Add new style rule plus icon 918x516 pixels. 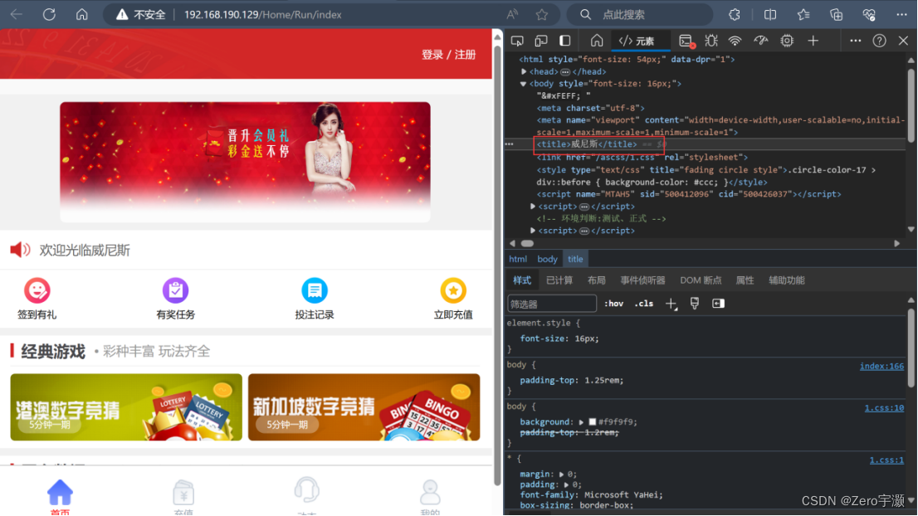[x=671, y=304]
